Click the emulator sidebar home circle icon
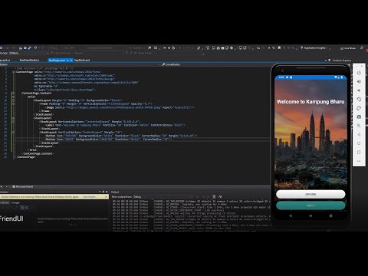 pos(359,143)
